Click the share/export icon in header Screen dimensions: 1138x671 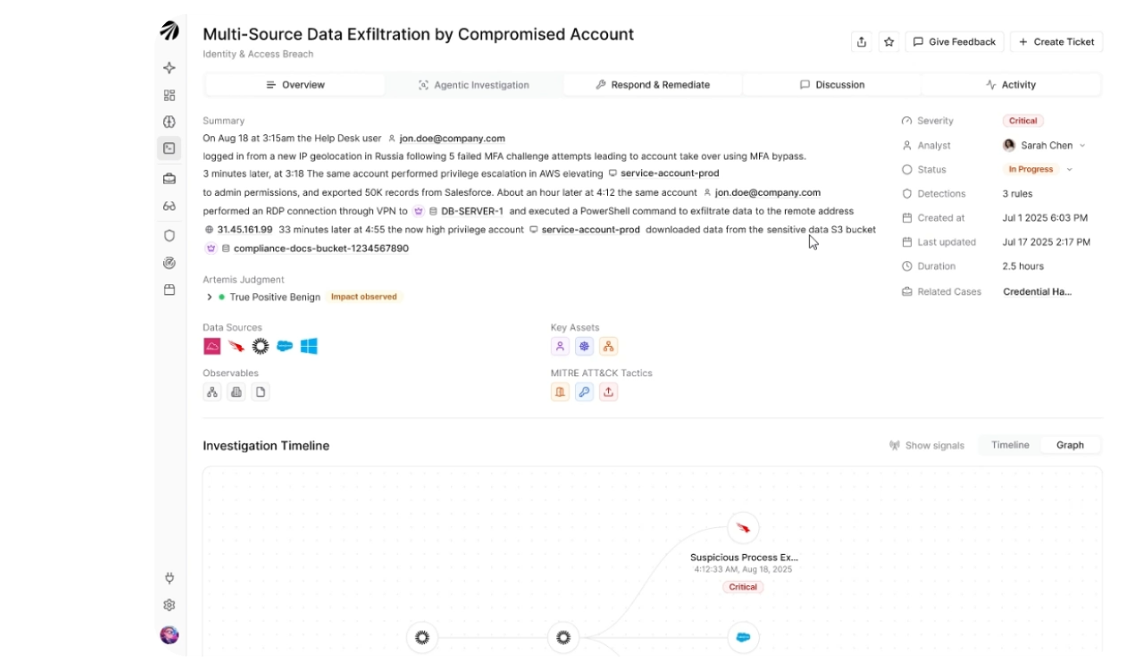tap(861, 42)
